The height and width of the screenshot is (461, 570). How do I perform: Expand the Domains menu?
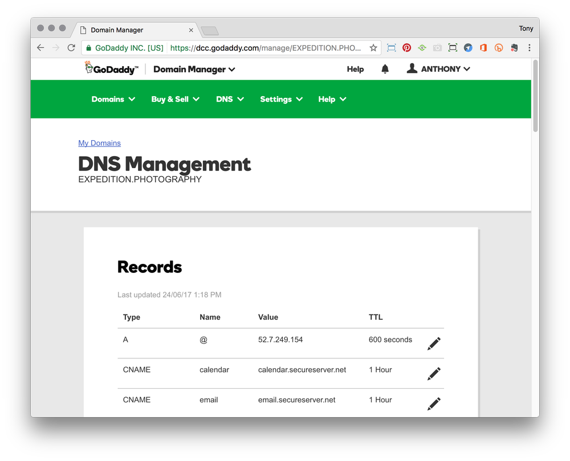coord(113,99)
